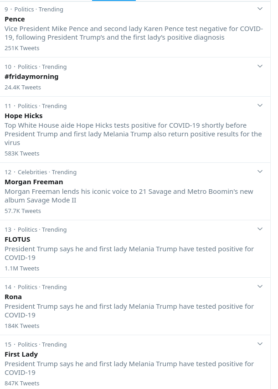The width and height of the screenshot is (278, 389).
Task: Open the chevron menu for FLOTUS trend
Action: (260, 229)
